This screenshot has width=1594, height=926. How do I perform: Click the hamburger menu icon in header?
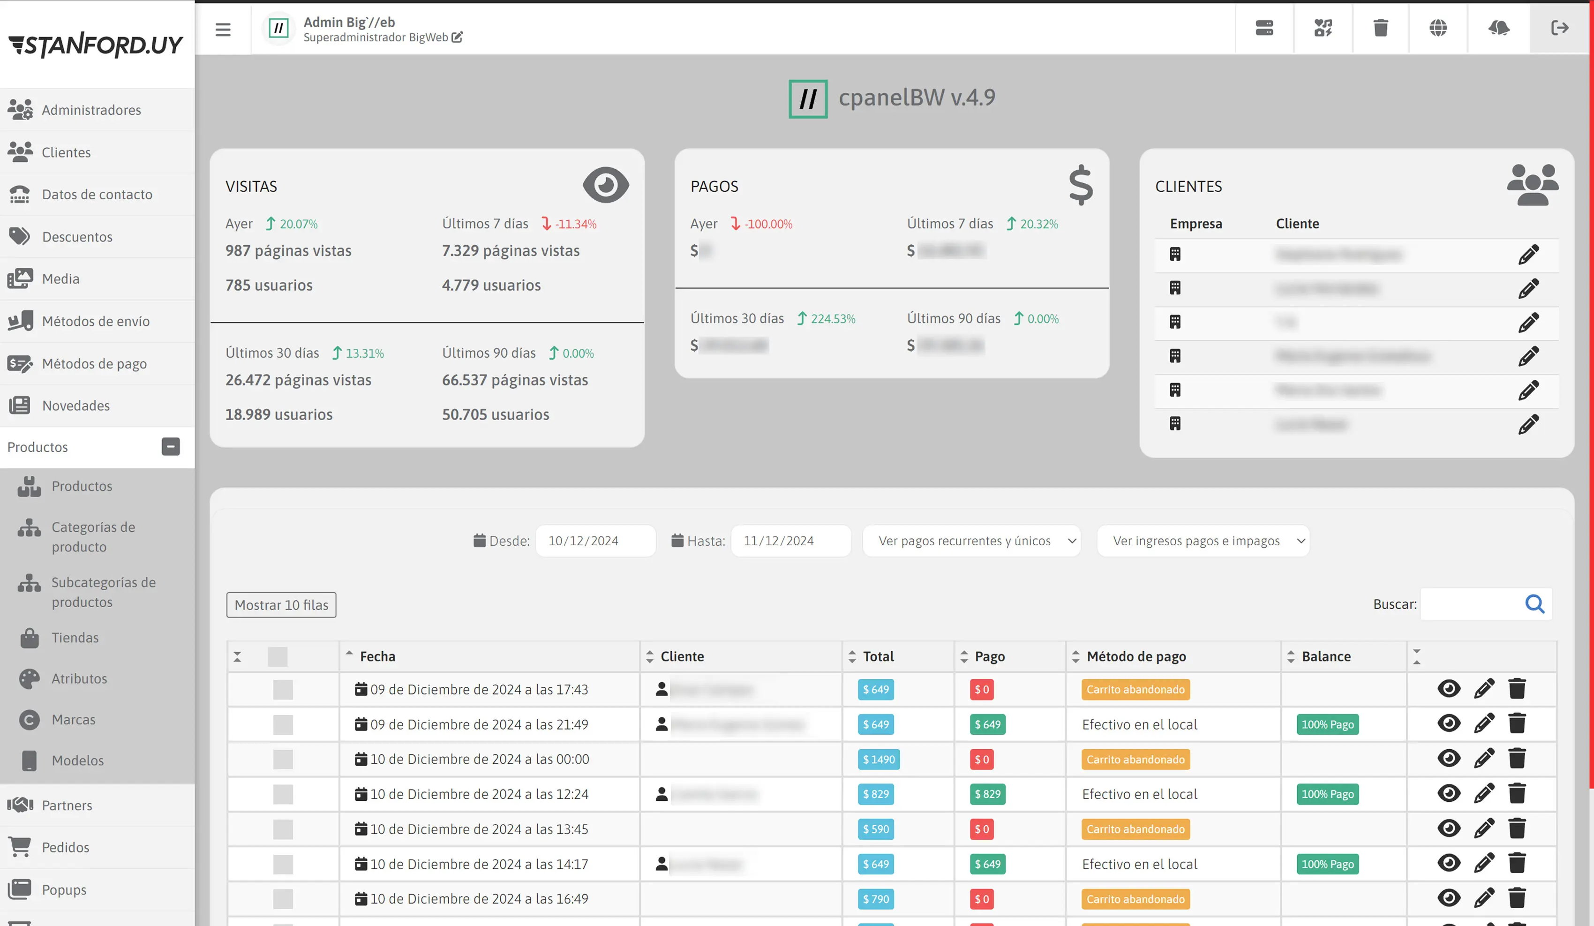point(223,29)
